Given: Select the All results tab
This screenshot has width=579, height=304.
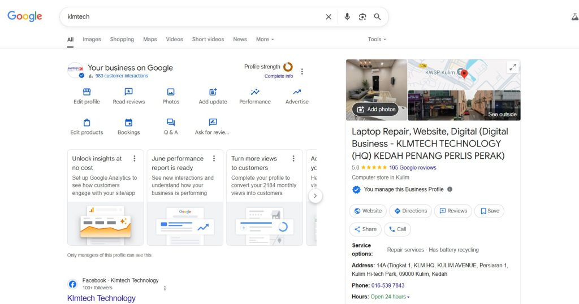Looking at the screenshot, I should (x=70, y=40).
